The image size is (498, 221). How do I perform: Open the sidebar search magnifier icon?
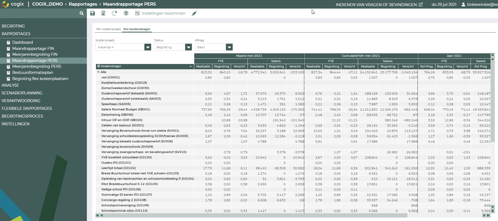[x=82, y=13]
